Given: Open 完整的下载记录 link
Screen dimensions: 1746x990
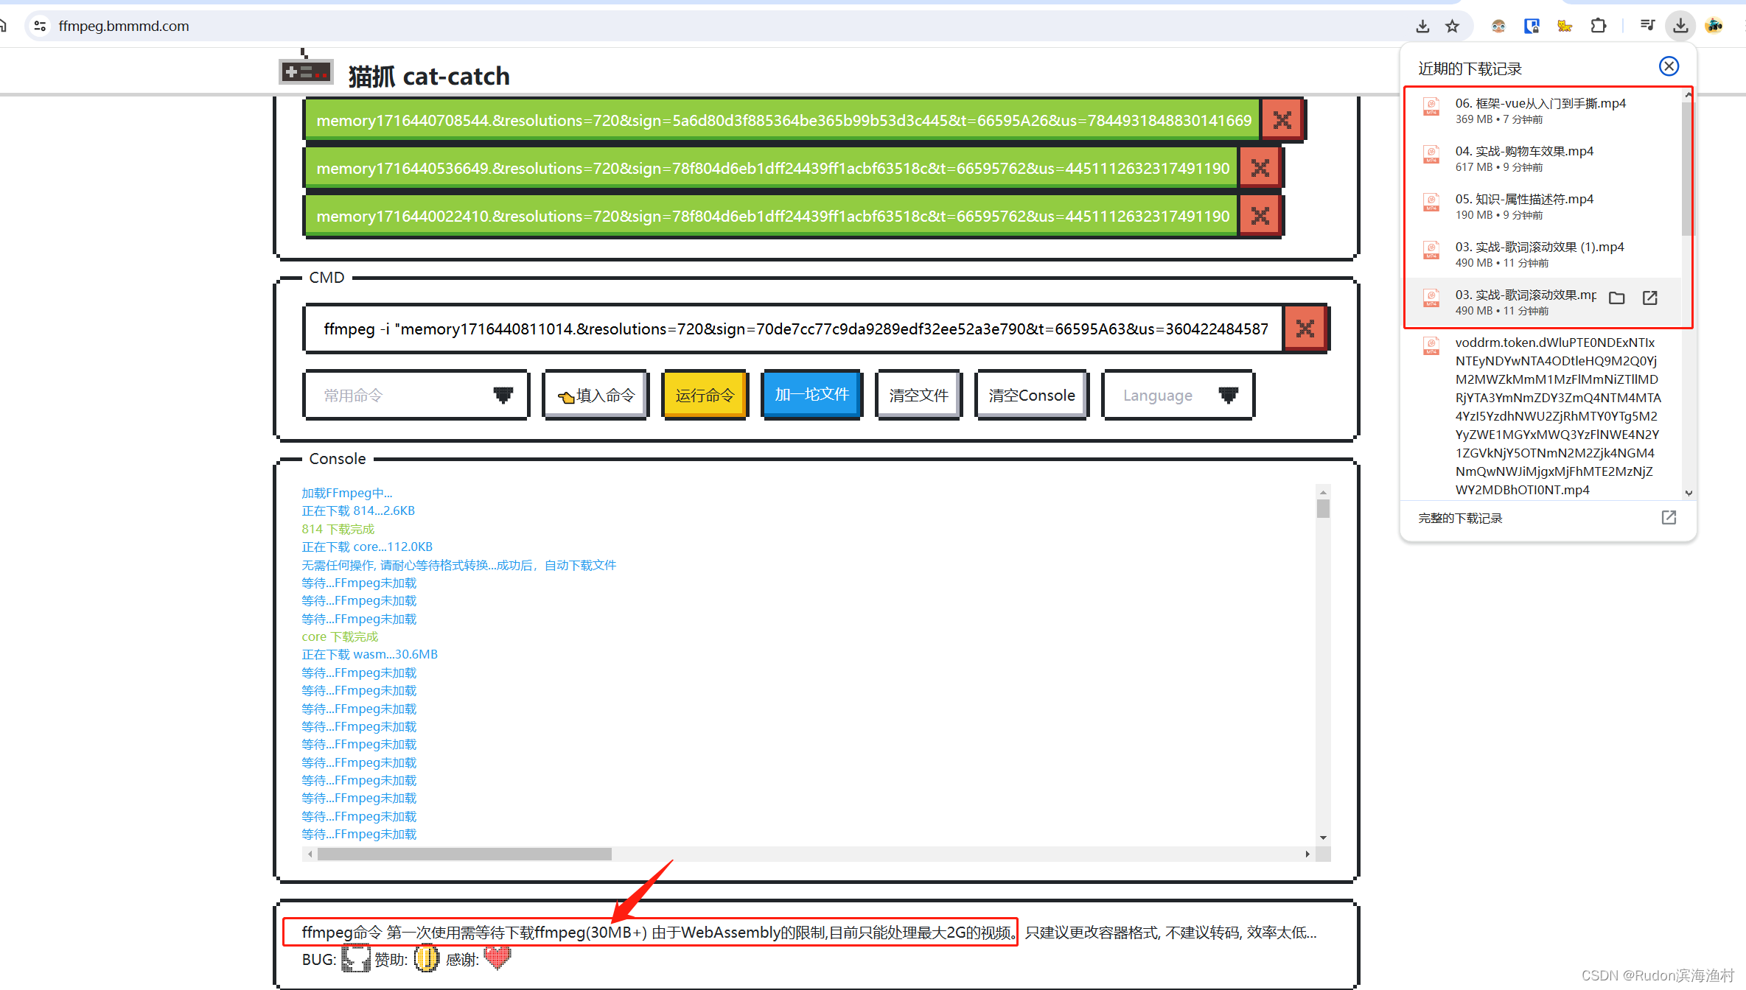Looking at the screenshot, I should (x=1460, y=518).
